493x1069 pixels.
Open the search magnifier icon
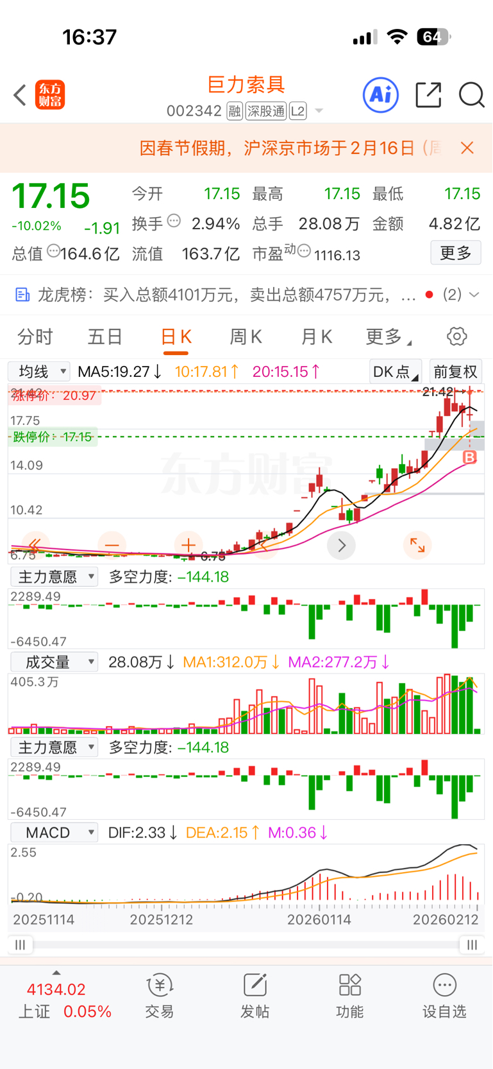pyautogui.click(x=471, y=95)
